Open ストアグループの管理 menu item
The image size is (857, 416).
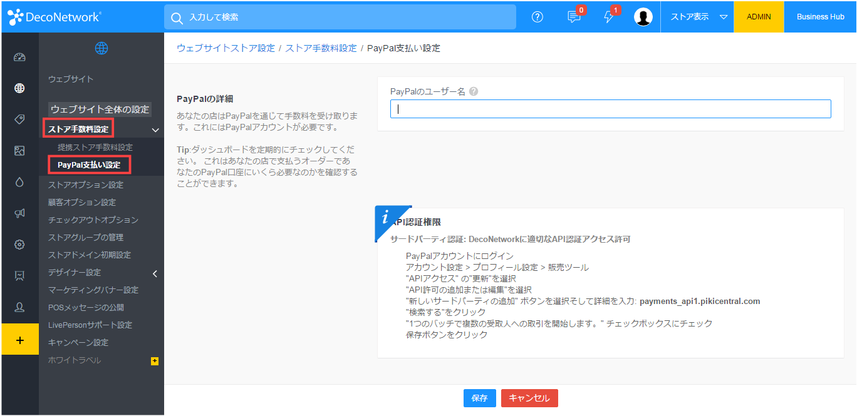(86, 238)
